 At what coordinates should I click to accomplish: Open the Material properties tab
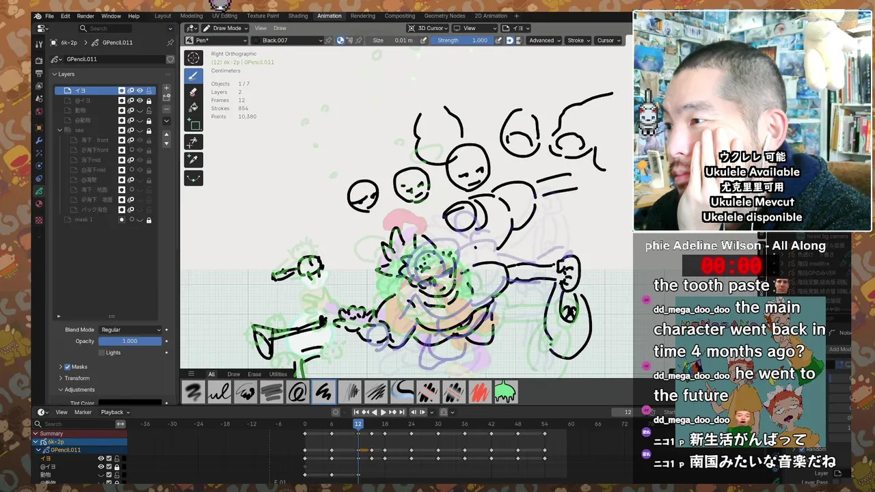39,204
